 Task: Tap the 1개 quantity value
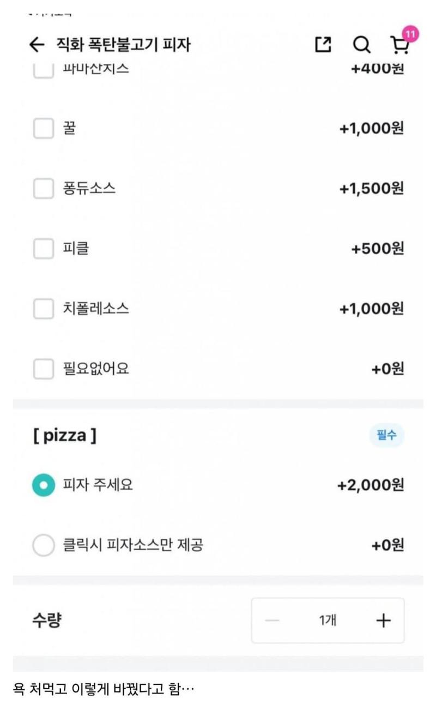328,621
